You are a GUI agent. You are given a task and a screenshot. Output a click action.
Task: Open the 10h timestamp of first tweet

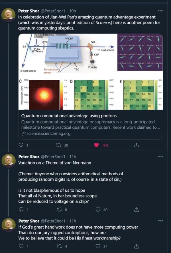pos(73,11)
